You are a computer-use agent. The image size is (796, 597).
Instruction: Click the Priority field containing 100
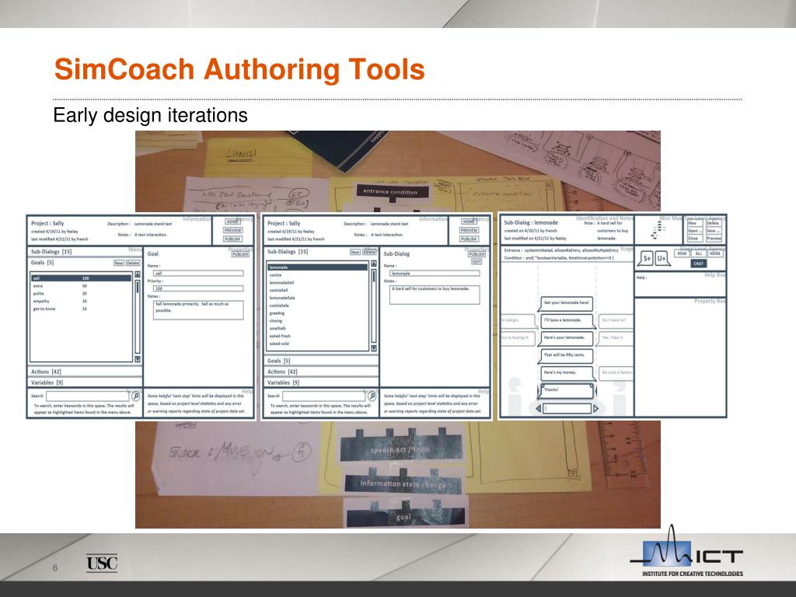(x=198, y=288)
